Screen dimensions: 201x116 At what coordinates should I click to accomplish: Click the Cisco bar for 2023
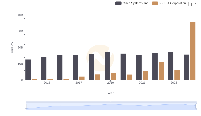coord(171,66)
